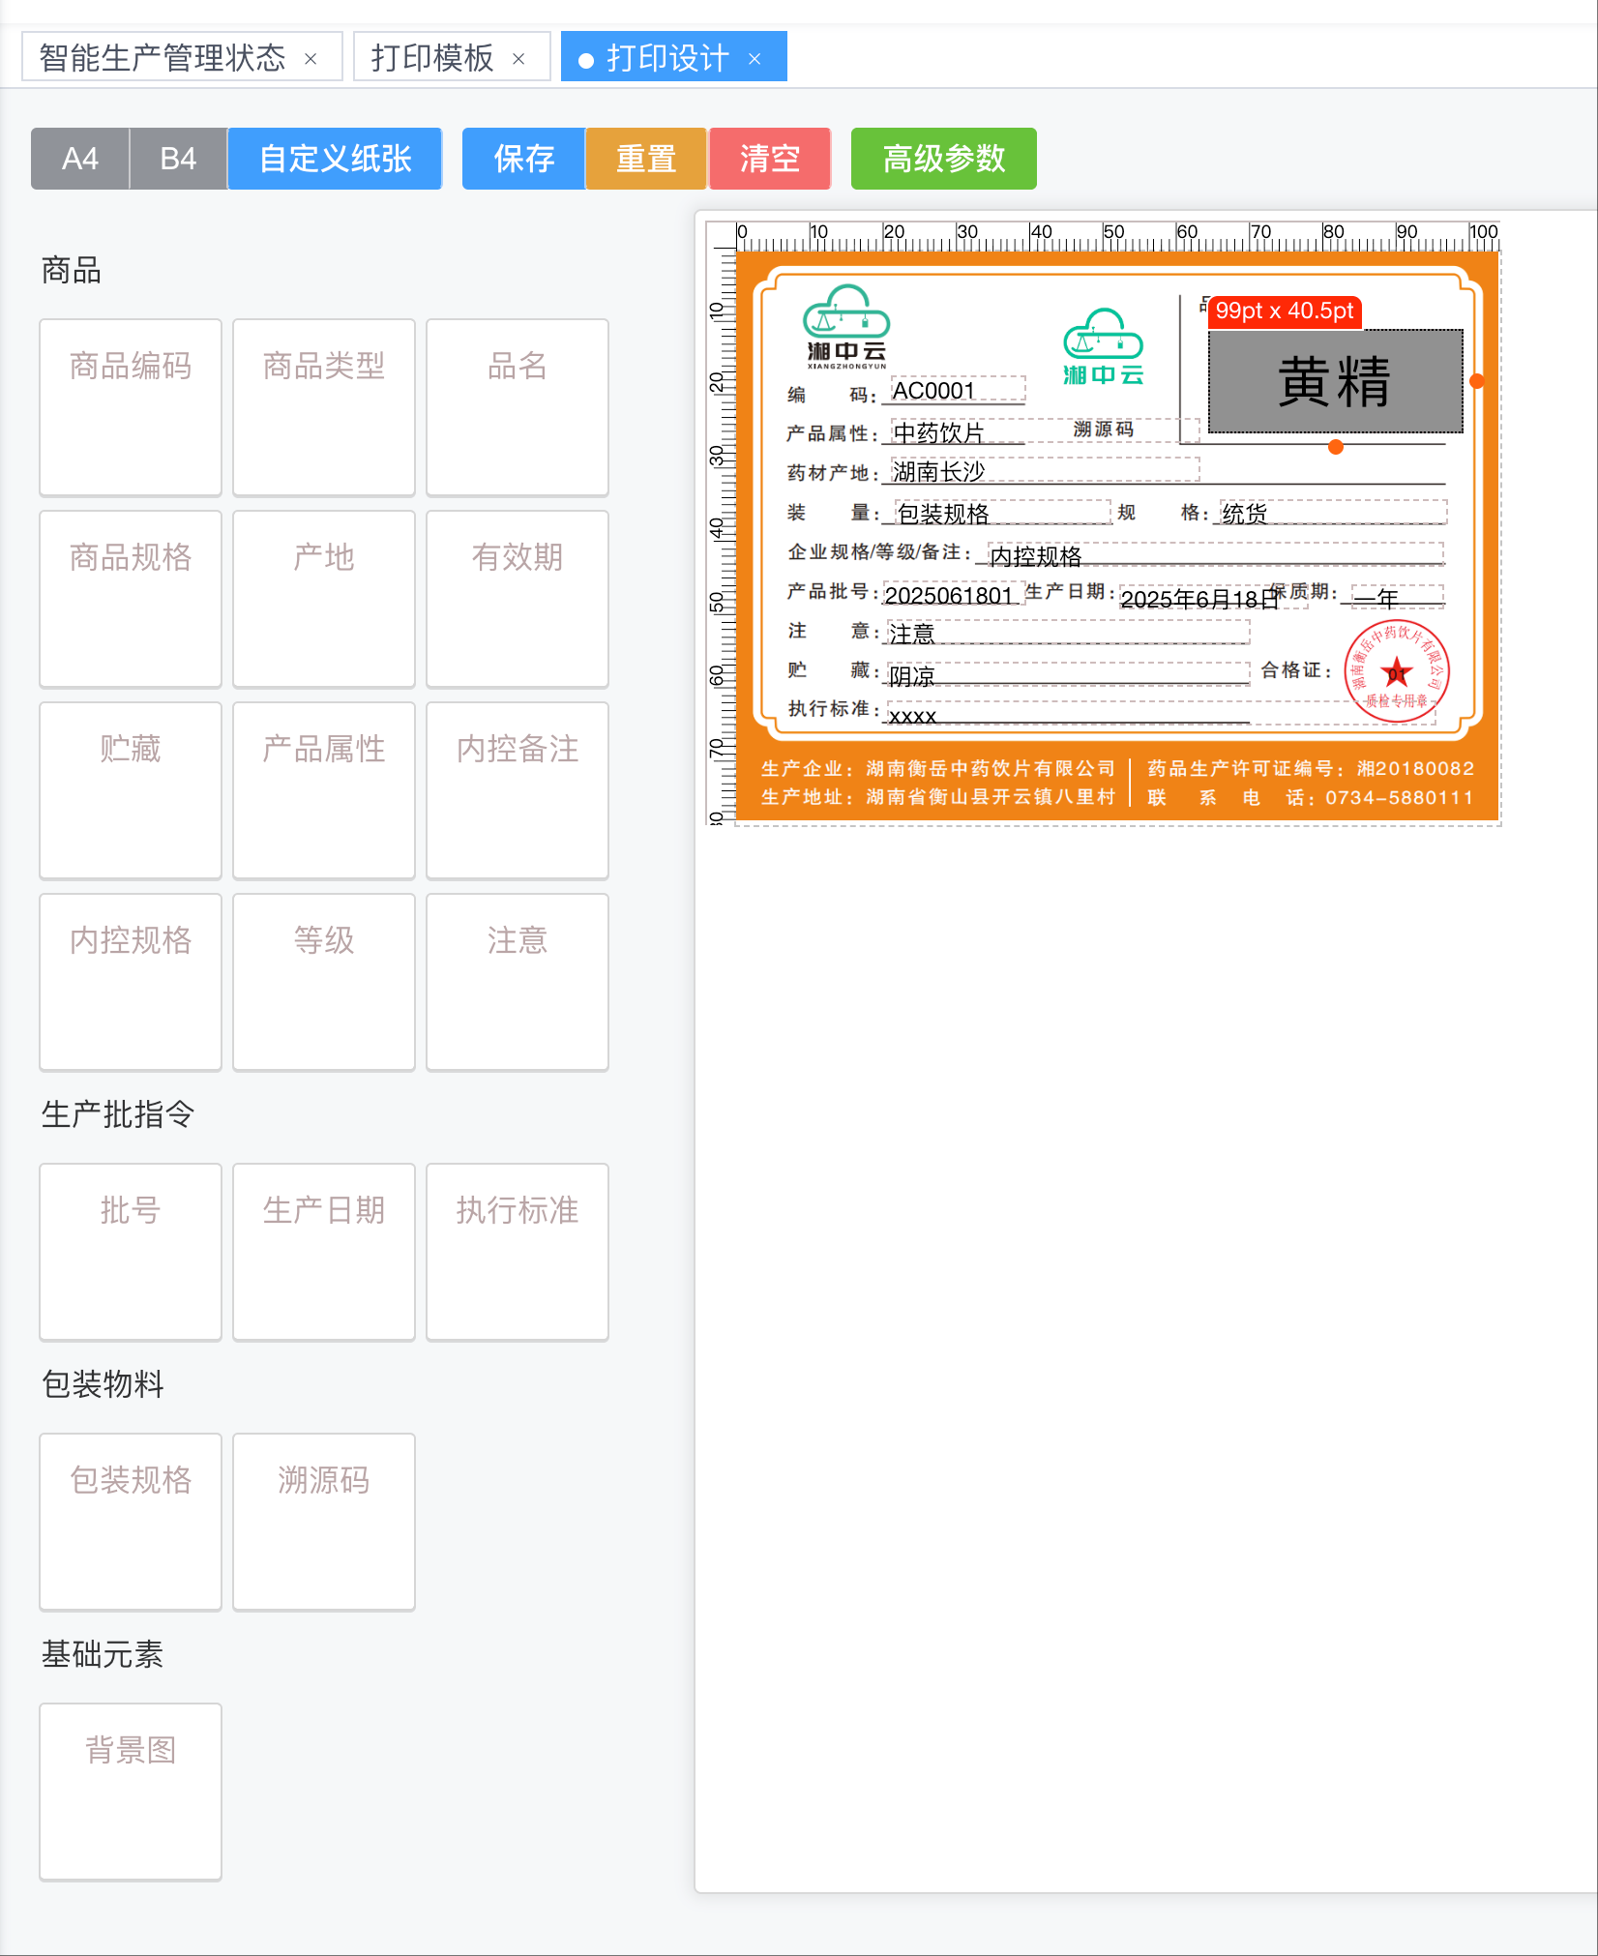Viewport: 1598px width, 1956px height.
Task: Pick the 批号 field tile
Action: click(131, 1252)
